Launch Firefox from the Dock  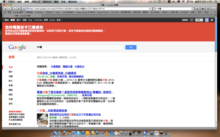tap(64, 133)
